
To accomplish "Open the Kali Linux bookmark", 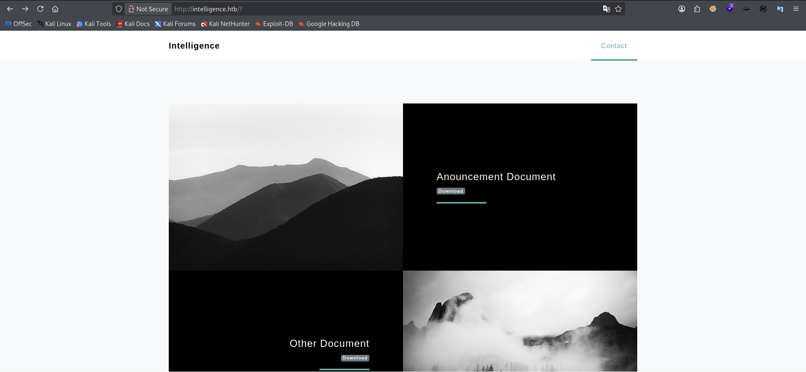I will 54,24.
